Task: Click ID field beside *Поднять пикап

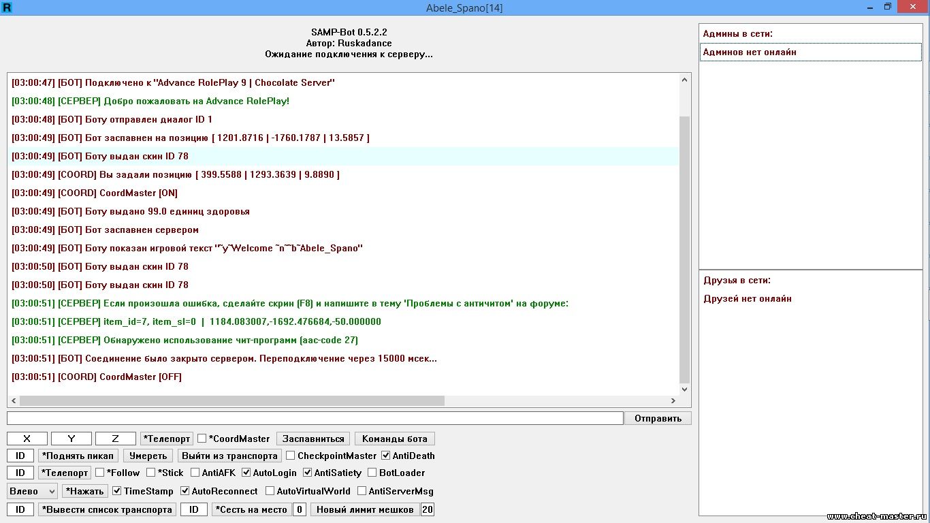Action: click(20, 456)
